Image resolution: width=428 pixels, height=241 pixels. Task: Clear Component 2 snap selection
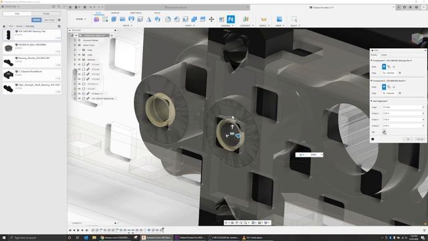[400, 93]
